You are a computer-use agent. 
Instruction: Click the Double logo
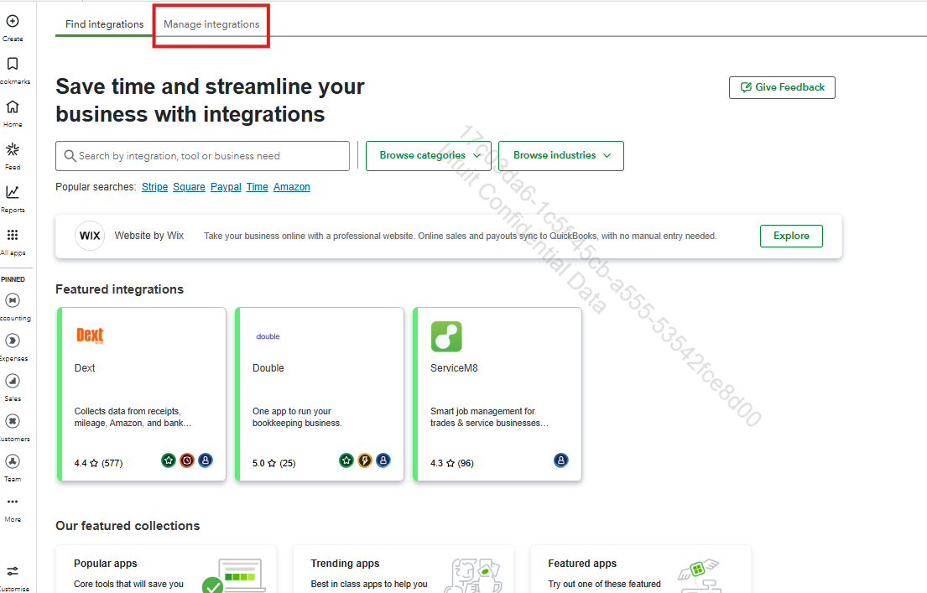point(268,336)
